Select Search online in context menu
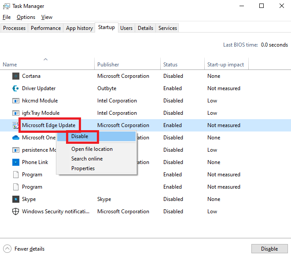This screenshot has width=291, height=259. [87, 159]
